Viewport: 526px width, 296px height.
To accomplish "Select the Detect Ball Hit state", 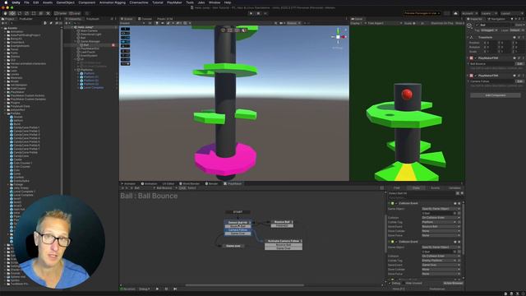I will tap(238, 223).
